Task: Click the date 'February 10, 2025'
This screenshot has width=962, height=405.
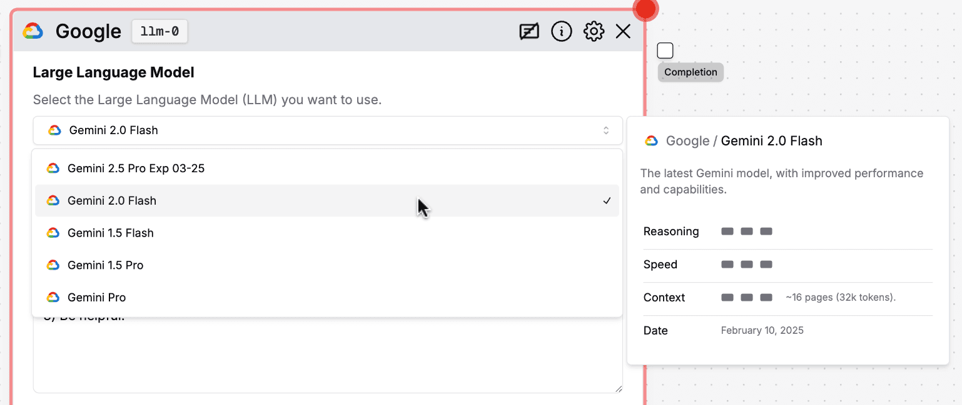Action: [x=762, y=331]
